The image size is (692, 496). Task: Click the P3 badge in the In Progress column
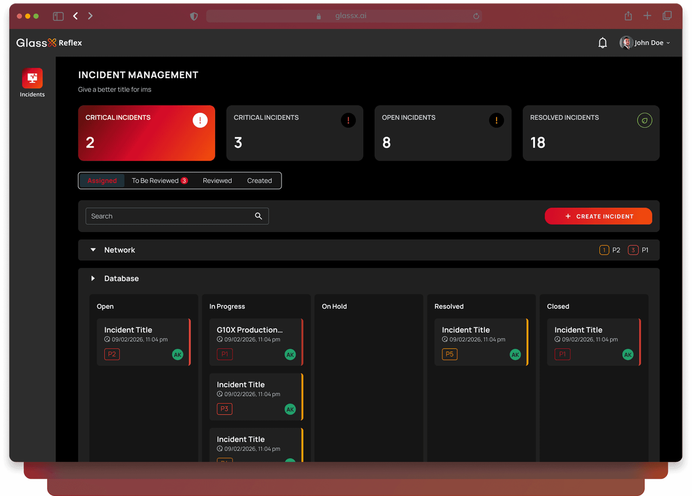225,409
